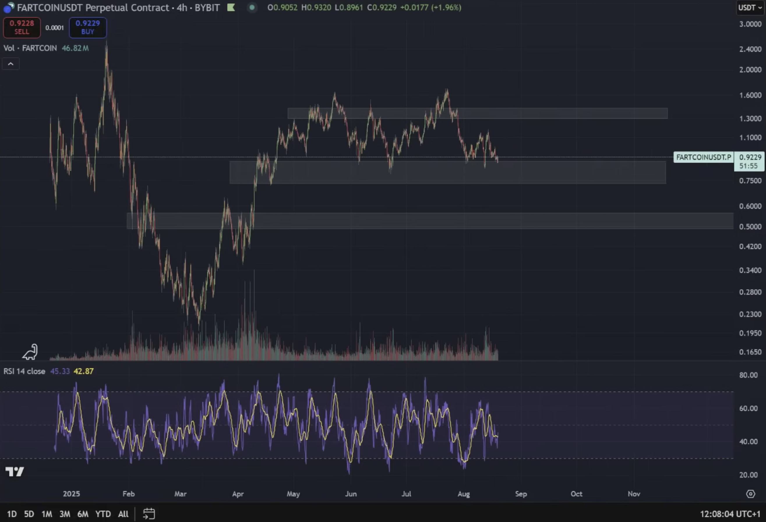This screenshot has height=522, width=766.
Task: Open chart axis settings gear icon
Action: click(751, 494)
